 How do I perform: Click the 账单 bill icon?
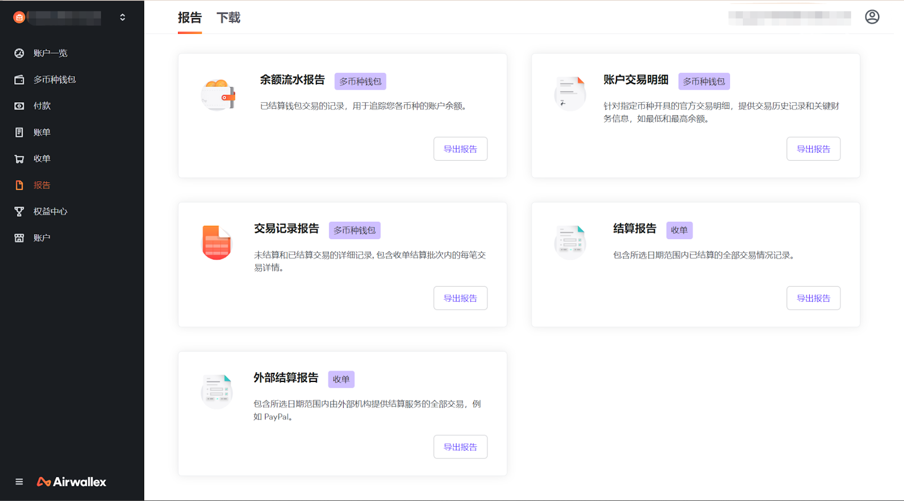coord(19,133)
